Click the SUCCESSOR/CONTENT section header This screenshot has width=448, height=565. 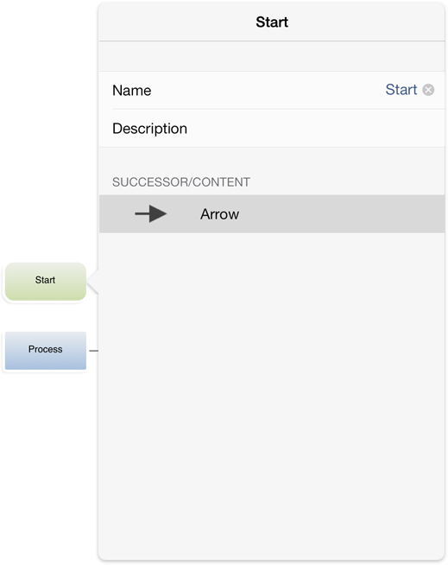tap(181, 182)
